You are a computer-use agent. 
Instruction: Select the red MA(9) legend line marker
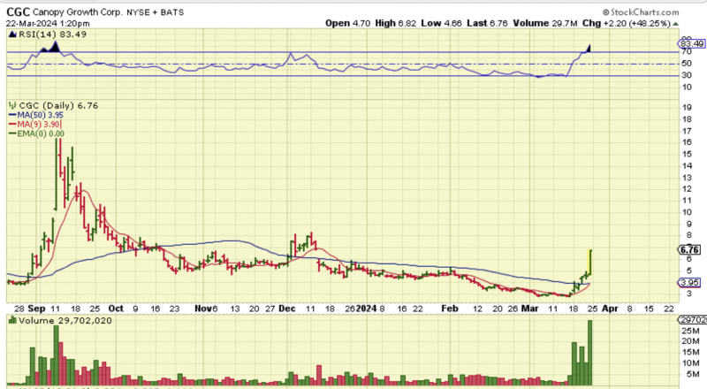coord(11,124)
